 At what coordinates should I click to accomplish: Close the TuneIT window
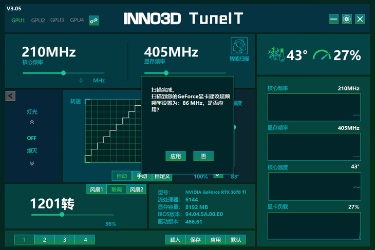(x=360, y=20)
